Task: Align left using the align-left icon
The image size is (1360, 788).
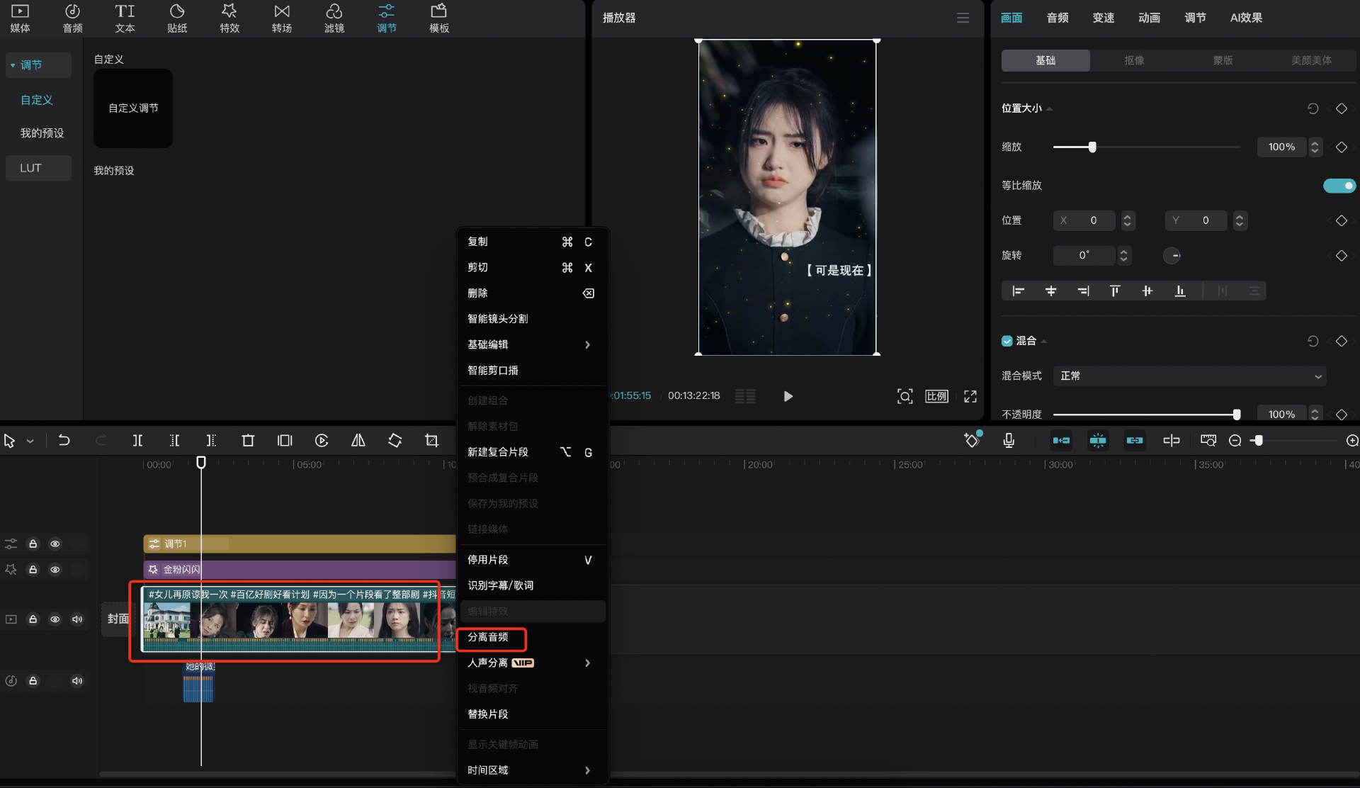Action: click(1018, 291)
